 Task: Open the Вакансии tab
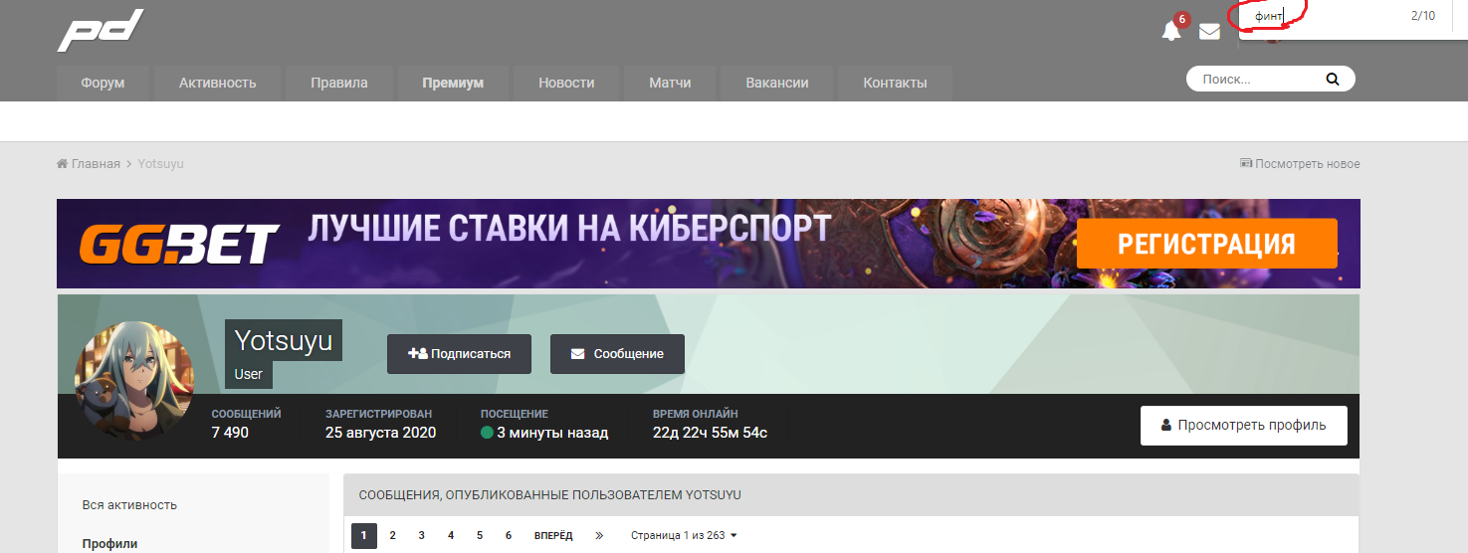776,83
